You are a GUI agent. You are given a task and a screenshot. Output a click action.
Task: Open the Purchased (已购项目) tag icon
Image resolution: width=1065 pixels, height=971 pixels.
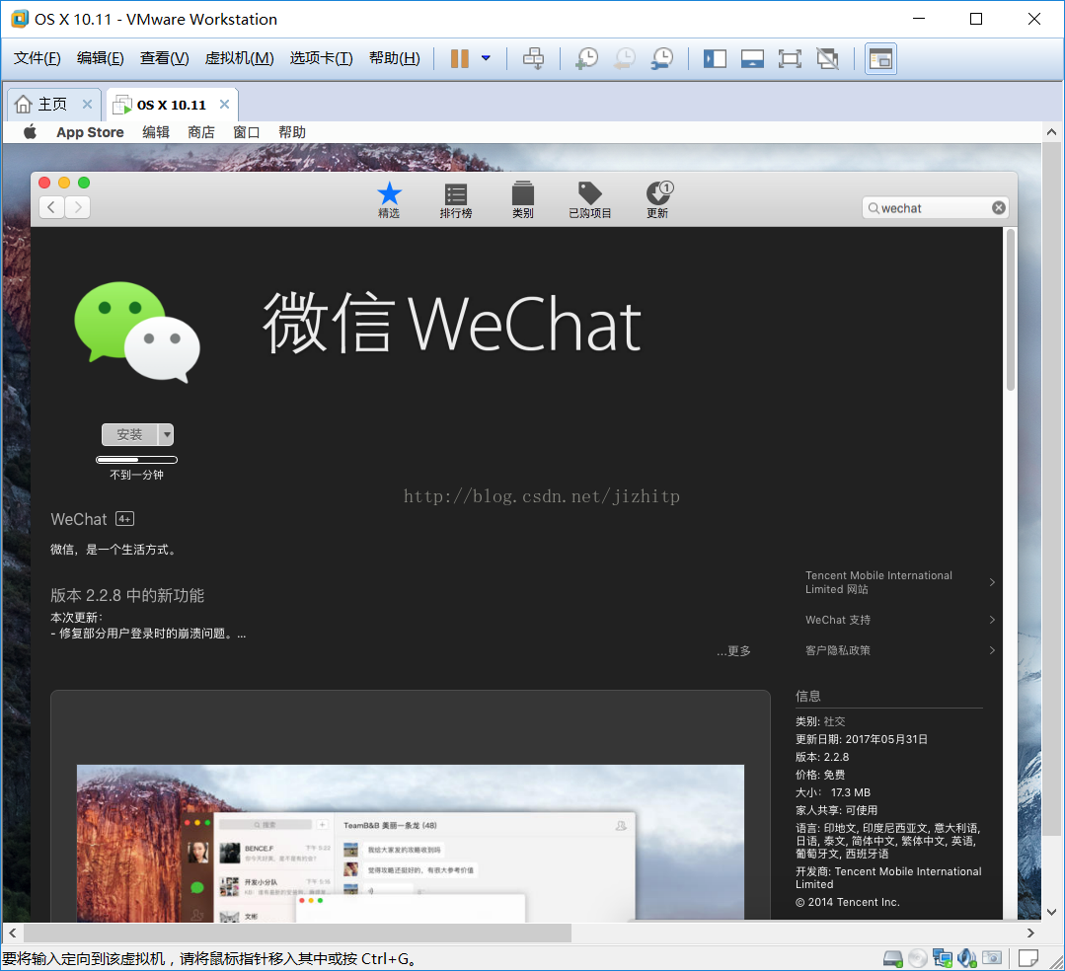pos(589,199)
